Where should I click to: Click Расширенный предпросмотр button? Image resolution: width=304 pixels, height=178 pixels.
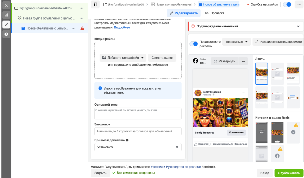[x=278, y=42]
